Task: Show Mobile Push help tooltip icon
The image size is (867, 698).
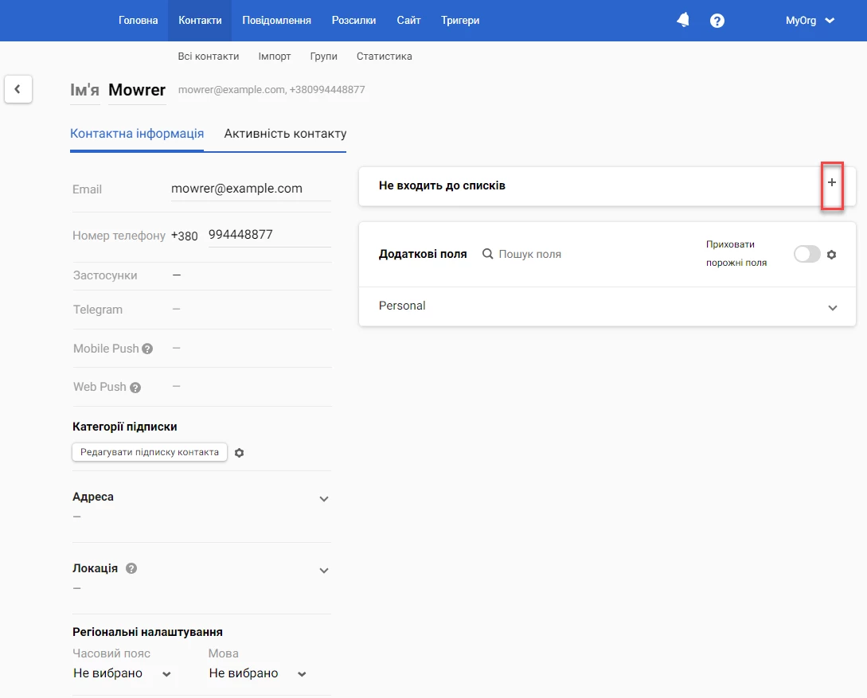Action: [147, 349]
